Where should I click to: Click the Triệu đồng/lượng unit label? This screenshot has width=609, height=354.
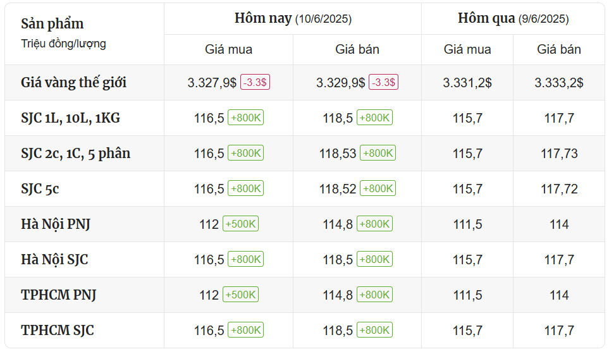point(63,44)
